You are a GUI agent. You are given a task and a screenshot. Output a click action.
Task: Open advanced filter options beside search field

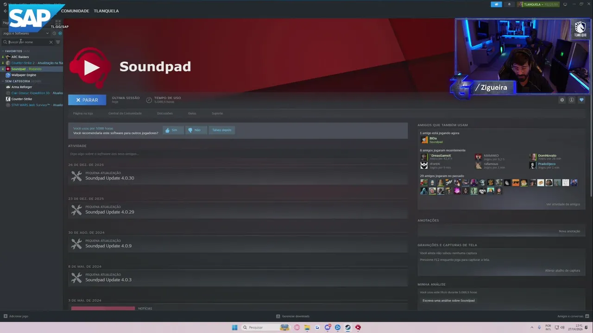[58, 42]
